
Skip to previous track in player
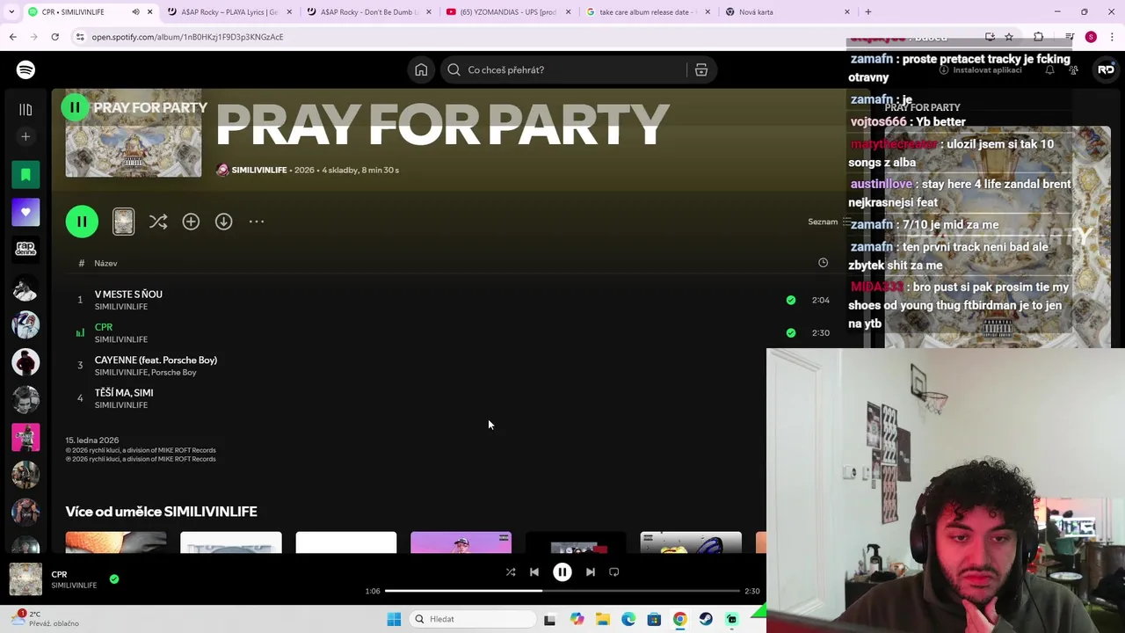(x=534, y=572)
